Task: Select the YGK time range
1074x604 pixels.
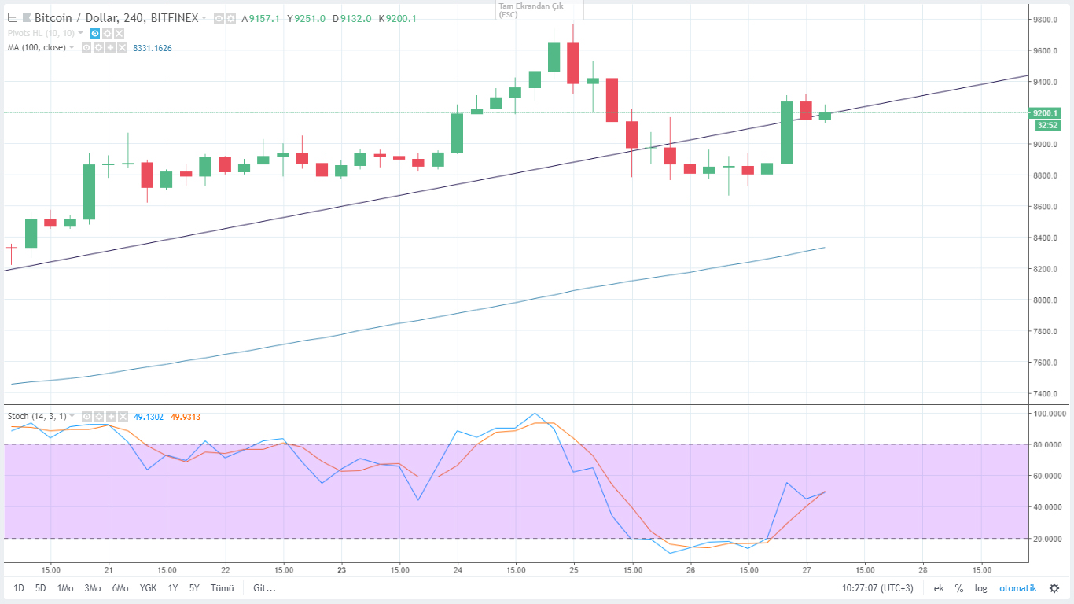Action: click(x=149, y=588)
